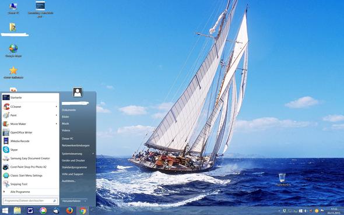This screenshot has height=215, width=344.
Task: Open Movie Maker from the start menu
Action: tap(30, 124)
